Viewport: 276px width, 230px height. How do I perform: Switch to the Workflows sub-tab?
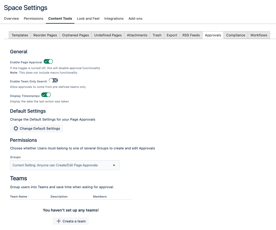click(x=259, y=35)
